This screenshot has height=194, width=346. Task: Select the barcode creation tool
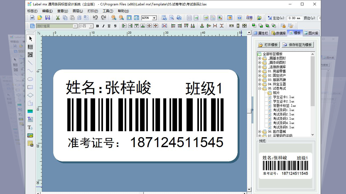click(x=30, y=47)
